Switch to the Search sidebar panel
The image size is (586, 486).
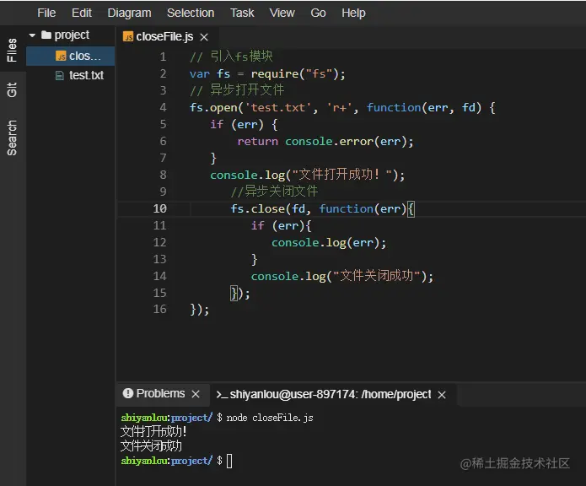pyautogui.click(x=12, y=138)
